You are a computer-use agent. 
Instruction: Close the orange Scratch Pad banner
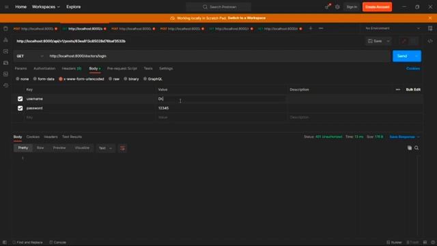coord(430,18)
